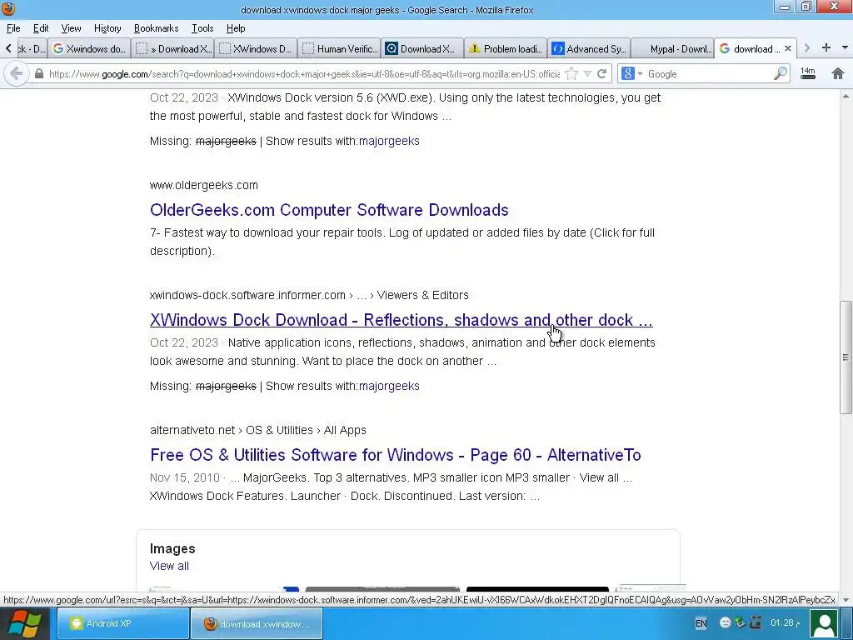
Task: Switch to the Mypal - Downl... tab
Action: [673, 48]
